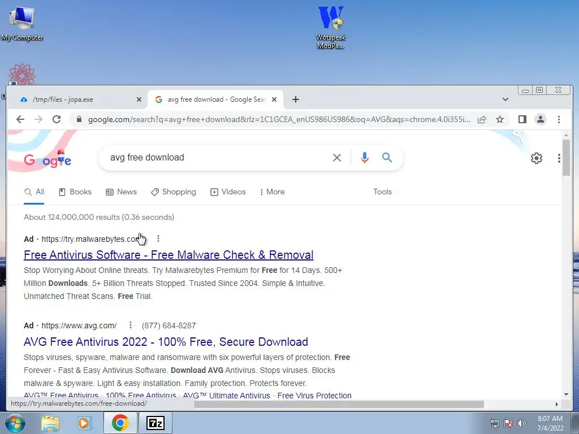Screen dimensions: 579x434
Task: Open the three-dot menu for the AVG ad
Action: click(131, 325)
